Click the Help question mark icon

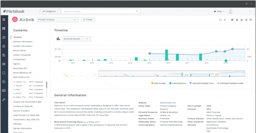pyautogui.click(x=215, y=11)
